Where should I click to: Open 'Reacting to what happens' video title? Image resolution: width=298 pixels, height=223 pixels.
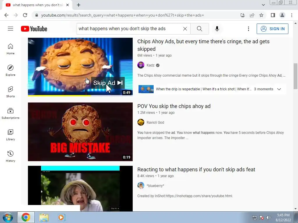(x=196, y=170)
